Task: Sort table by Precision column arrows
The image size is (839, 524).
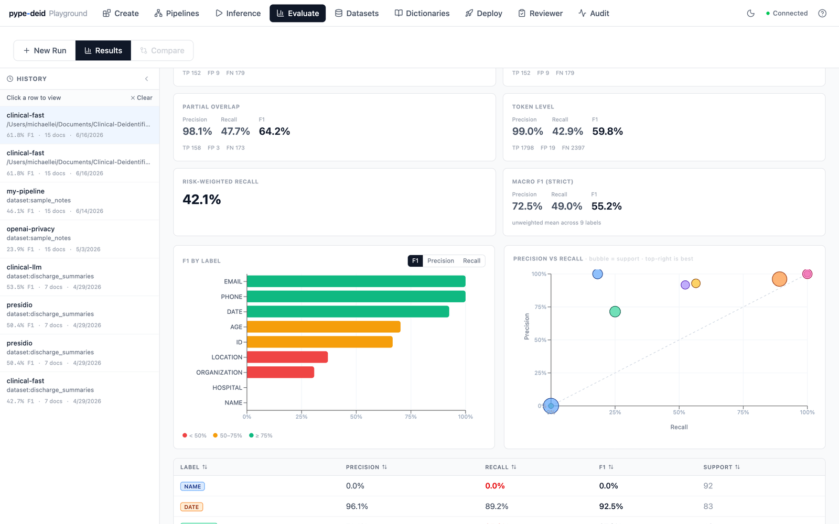Action: [384, 467]
